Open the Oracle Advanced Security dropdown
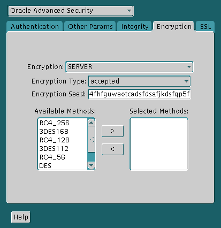The image size is (221, 228). (71, 11)
